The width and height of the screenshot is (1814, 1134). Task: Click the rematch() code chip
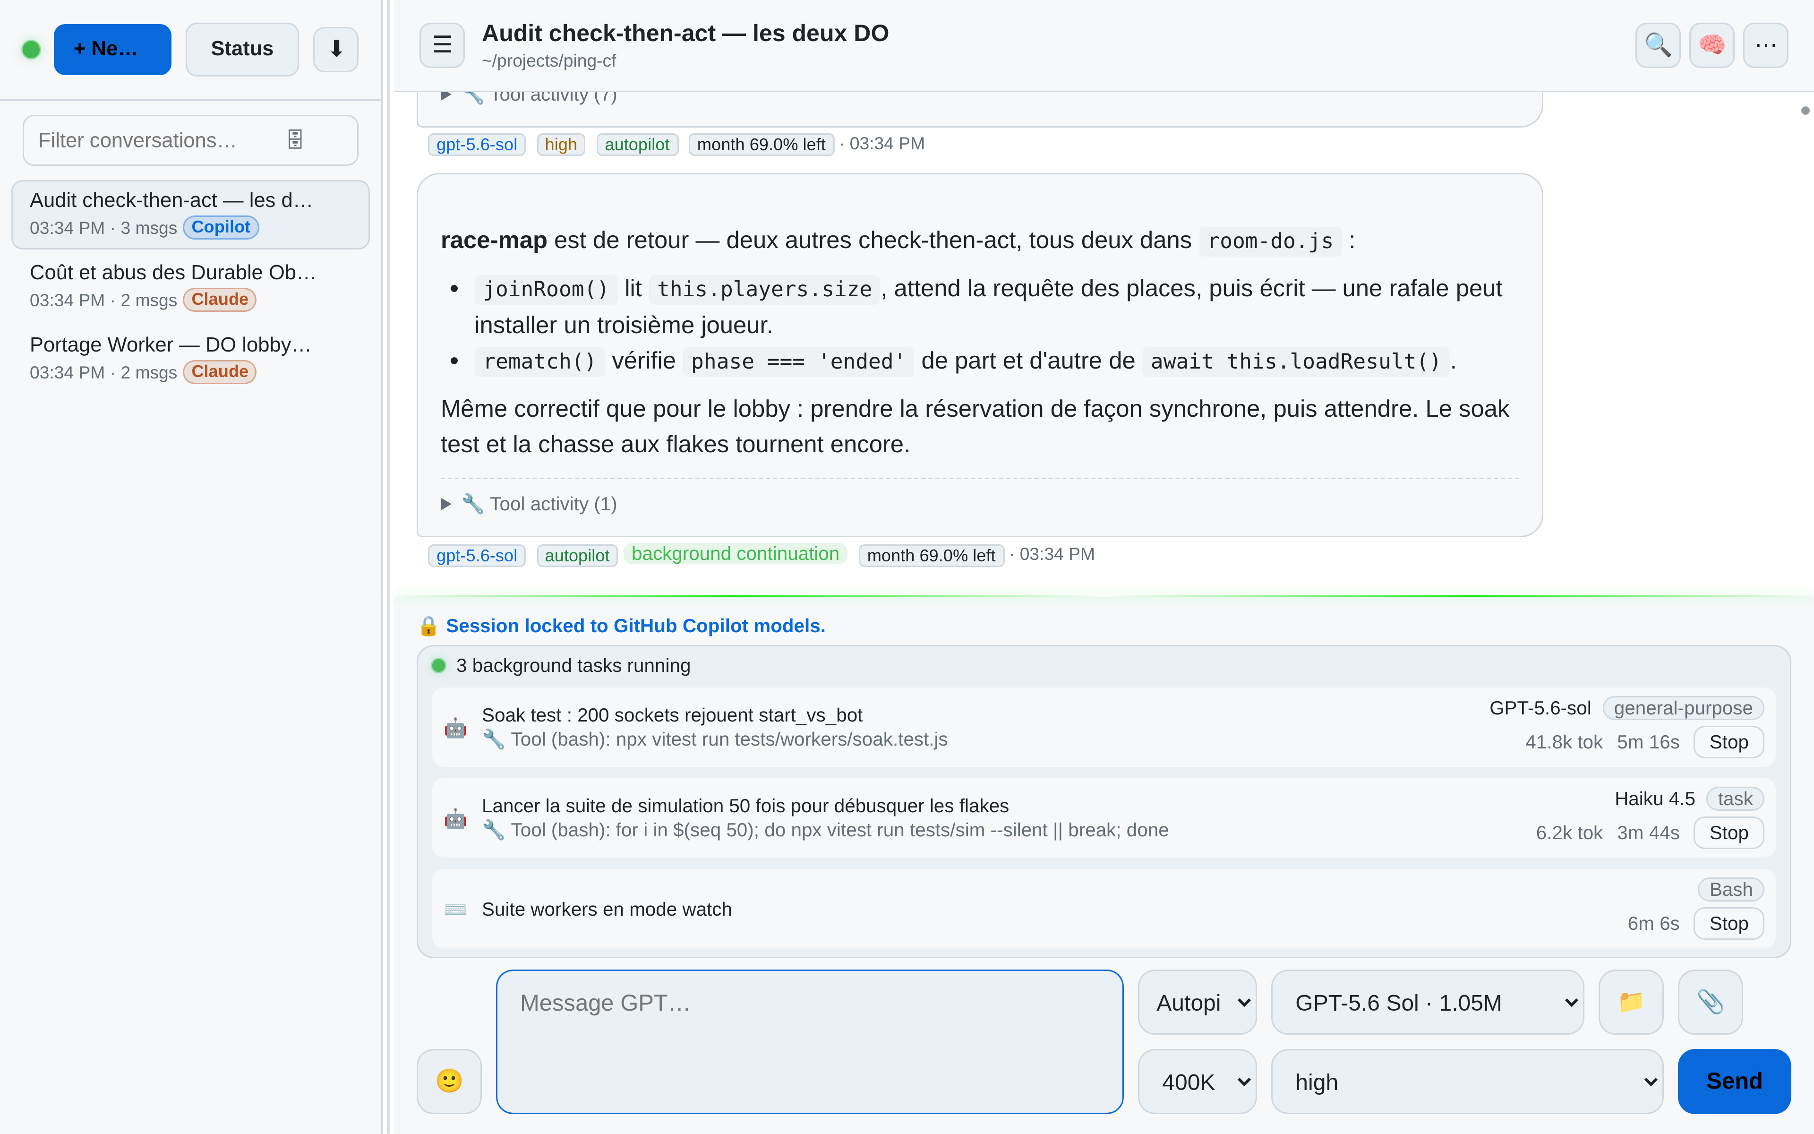pos(539,361)
